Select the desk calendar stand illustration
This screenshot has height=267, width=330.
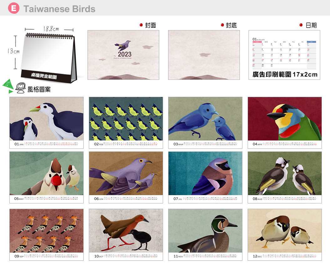pyautogui.click(x=49, y=57)
